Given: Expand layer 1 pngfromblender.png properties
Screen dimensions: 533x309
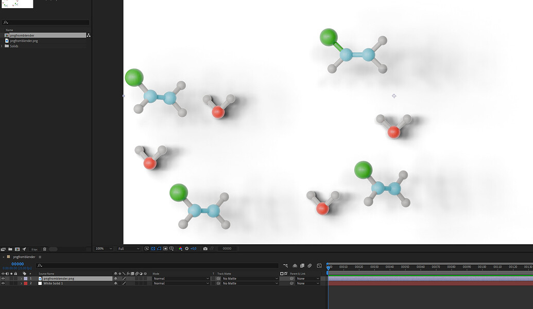Looking at the screenshot, I should (x=21, y=279).
